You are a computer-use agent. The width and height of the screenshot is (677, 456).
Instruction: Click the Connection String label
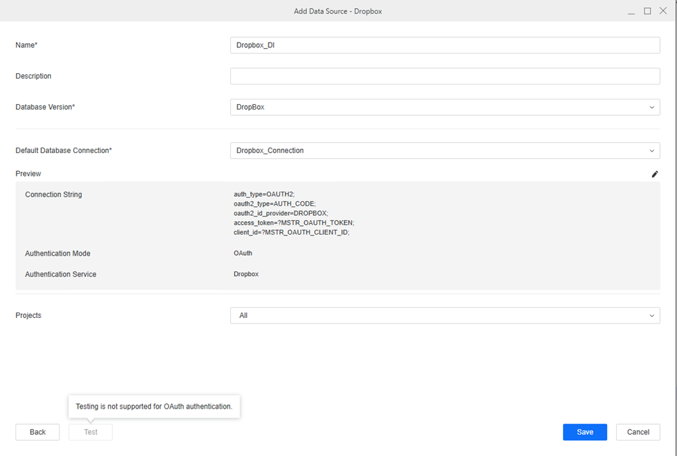53,195
